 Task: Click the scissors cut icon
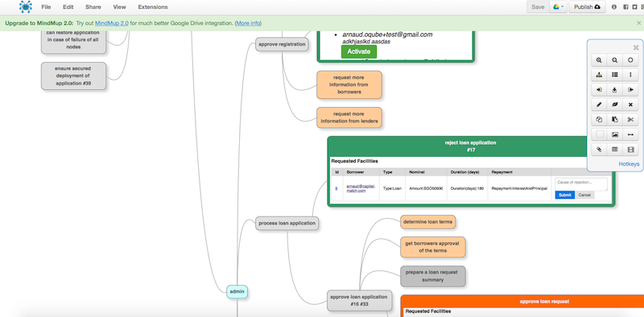pyautogui.click(x=630, y=120)
